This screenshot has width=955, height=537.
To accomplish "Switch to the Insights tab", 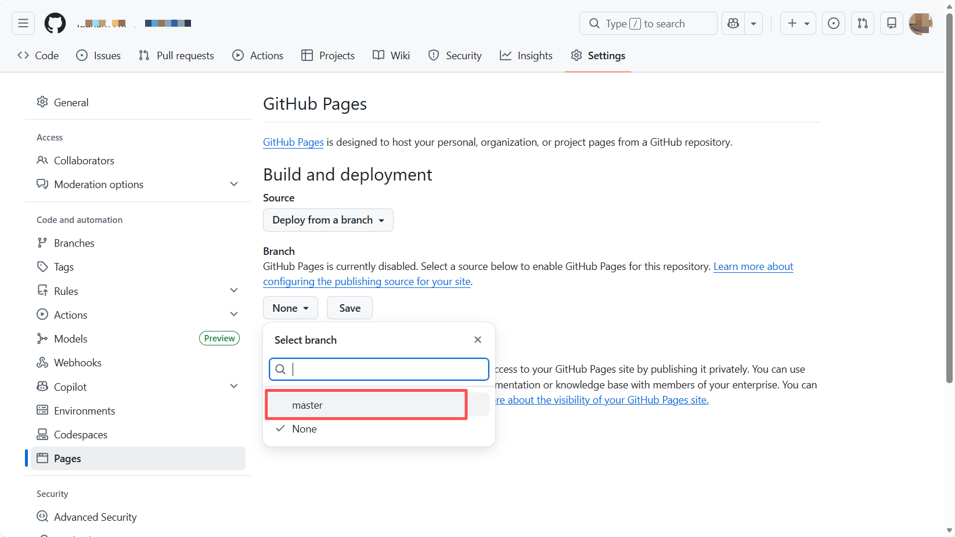I will 526,56.
